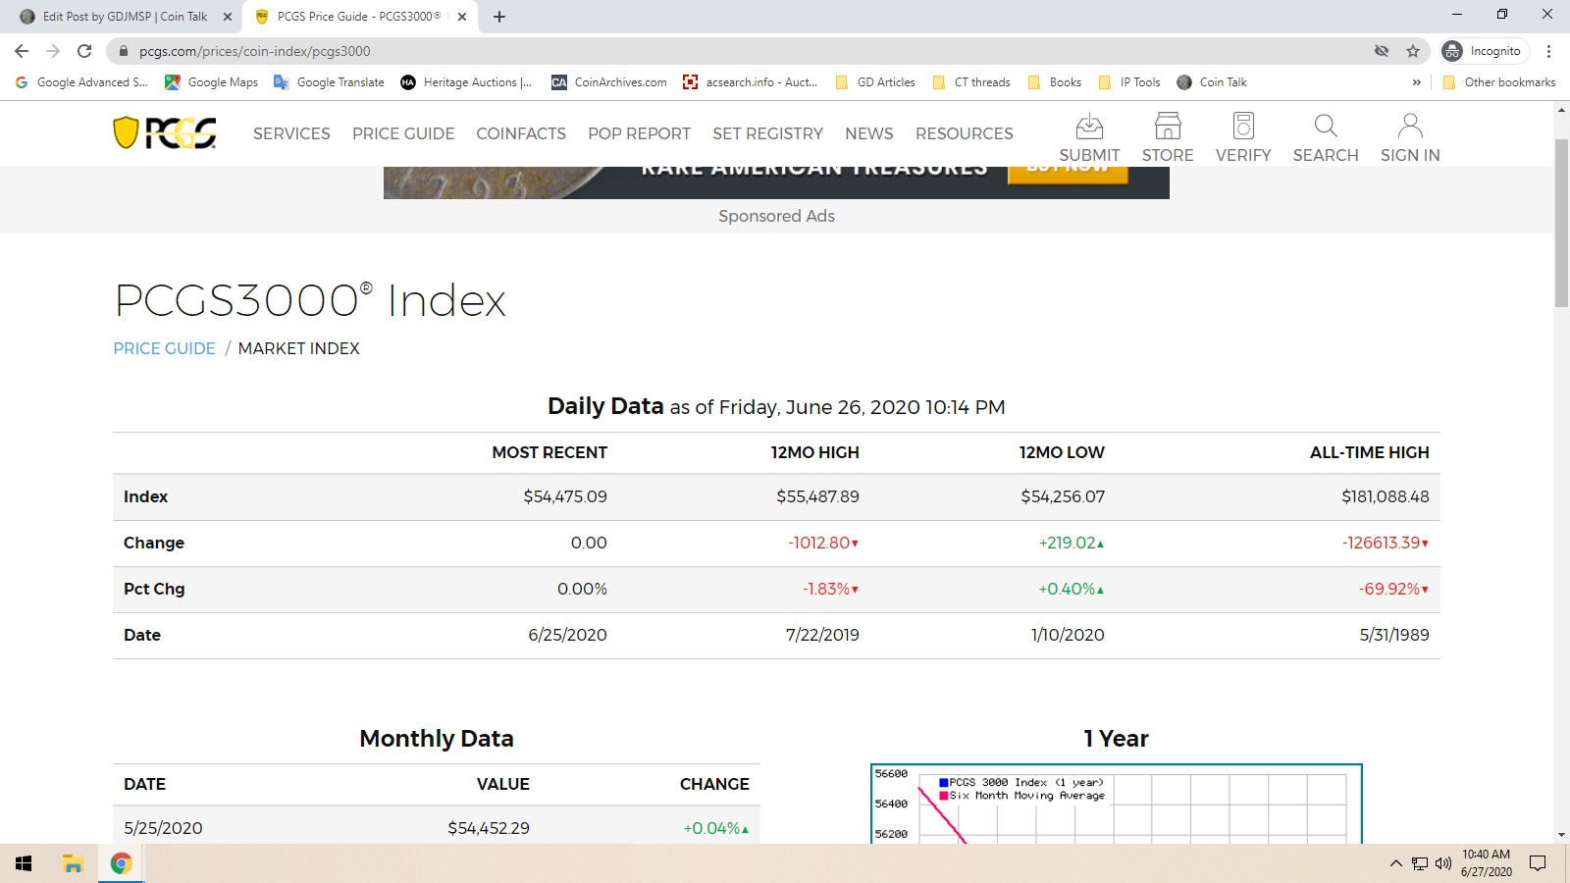
Task: Click the Most Recent index value $54,475.09
Action: 565,496
